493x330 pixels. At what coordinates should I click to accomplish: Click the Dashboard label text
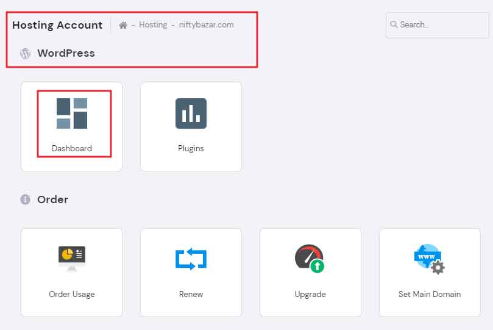tap(72, 148)
